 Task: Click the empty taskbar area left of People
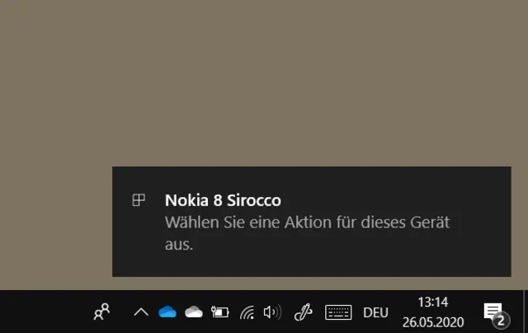point(41,312)
